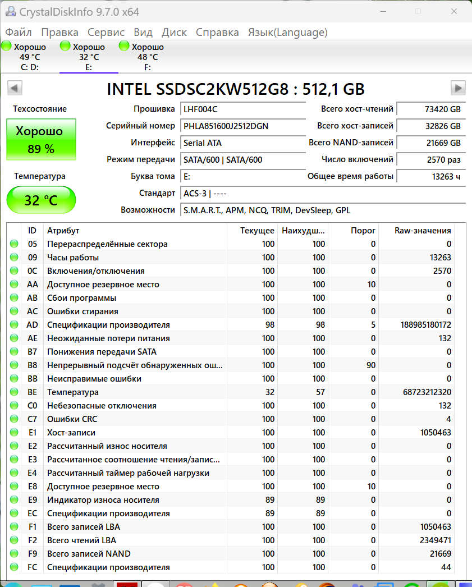Click the Прошивка firmware value field
Screen dimensions: 472x587
coord(242,109)
